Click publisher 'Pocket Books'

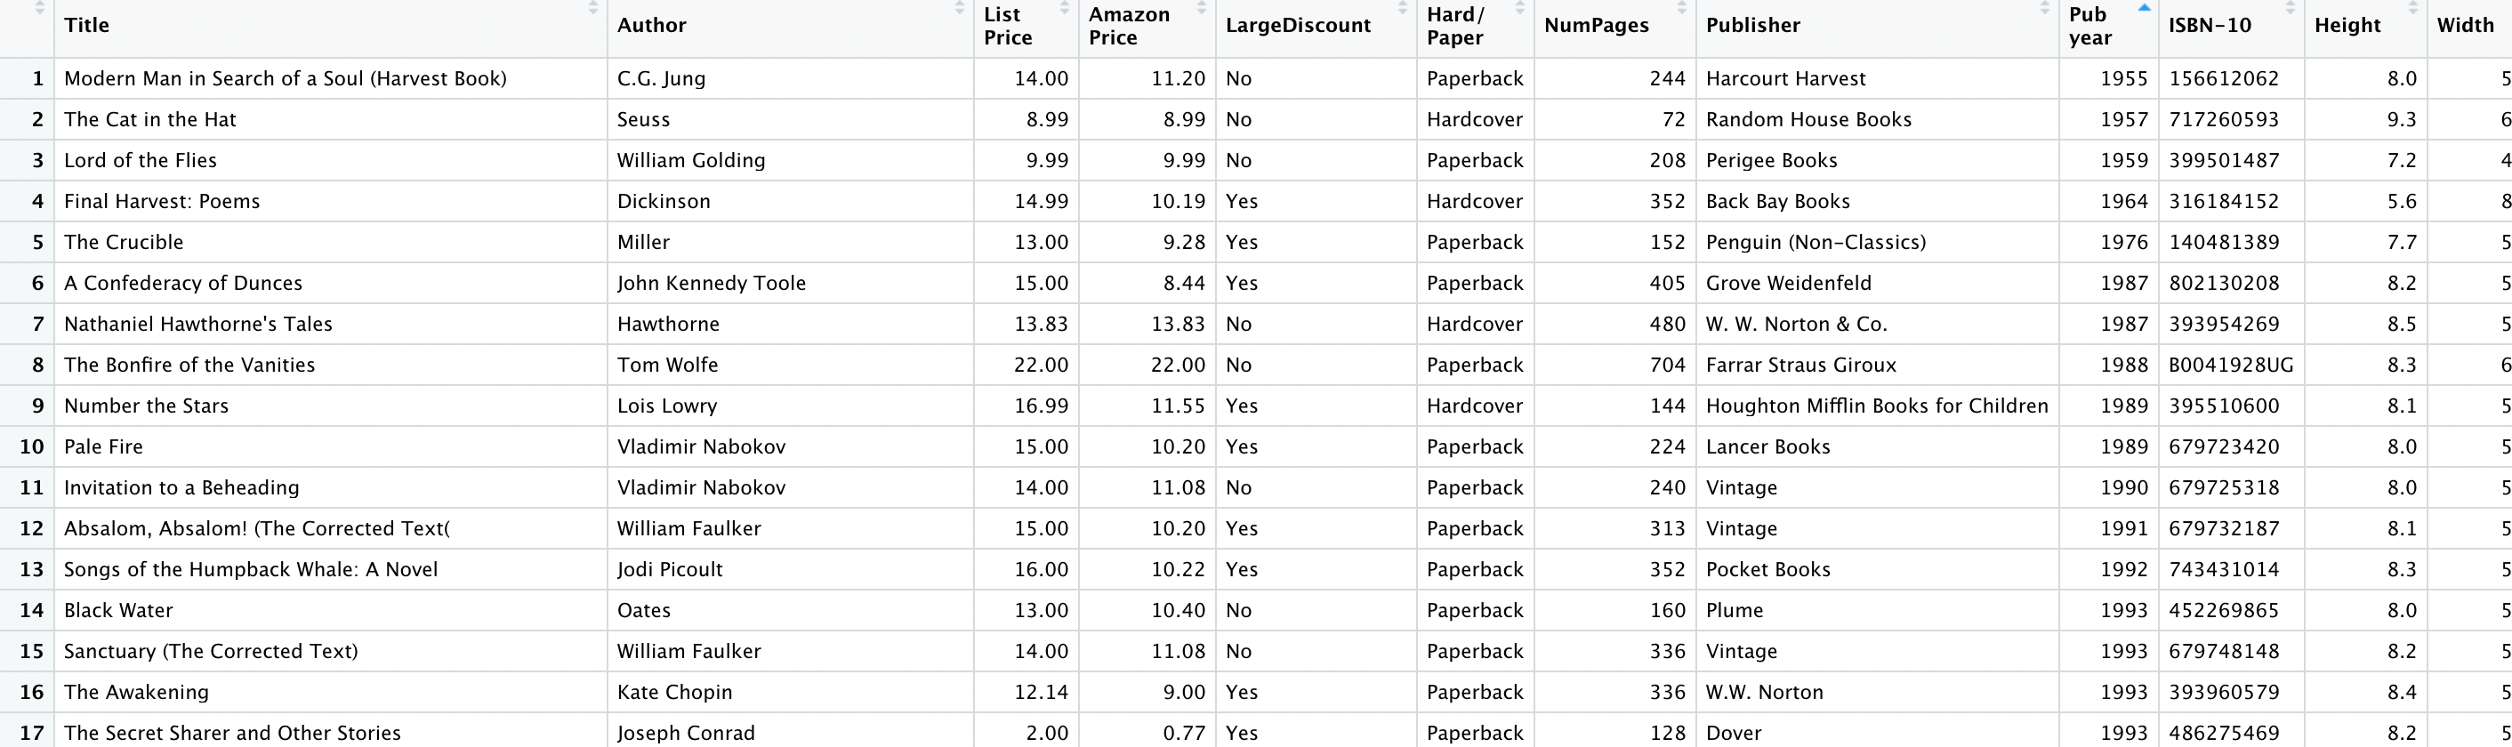1768,569
